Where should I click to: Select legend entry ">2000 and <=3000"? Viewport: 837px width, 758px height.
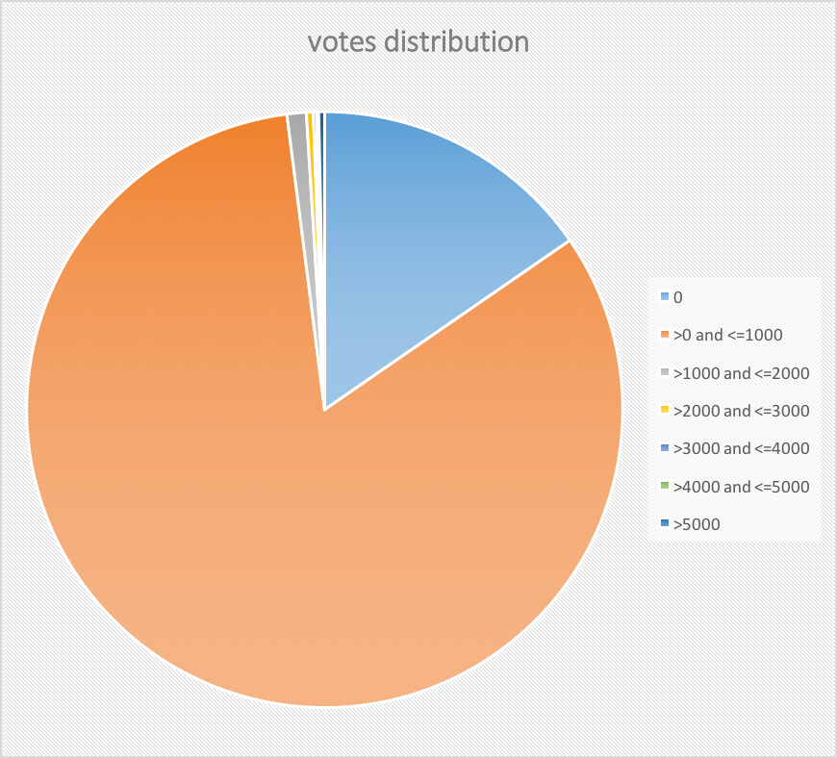click(742, 411)
